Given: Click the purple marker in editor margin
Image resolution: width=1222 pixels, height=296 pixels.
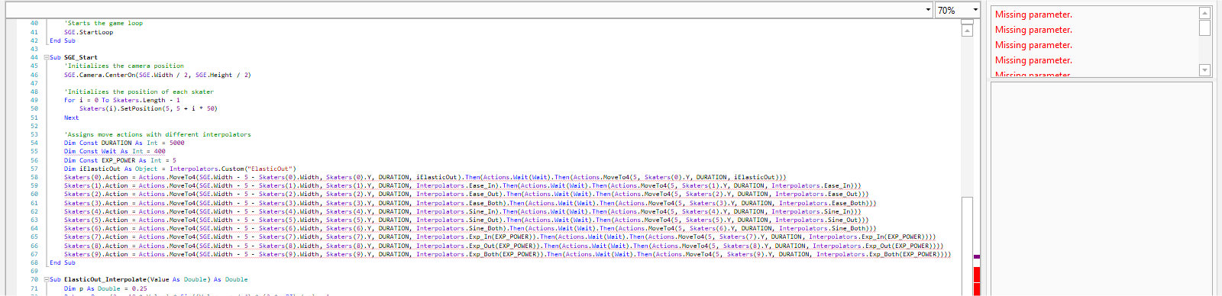Looking at the screenshot, I should pyautogui.click(x=977, y=256).
